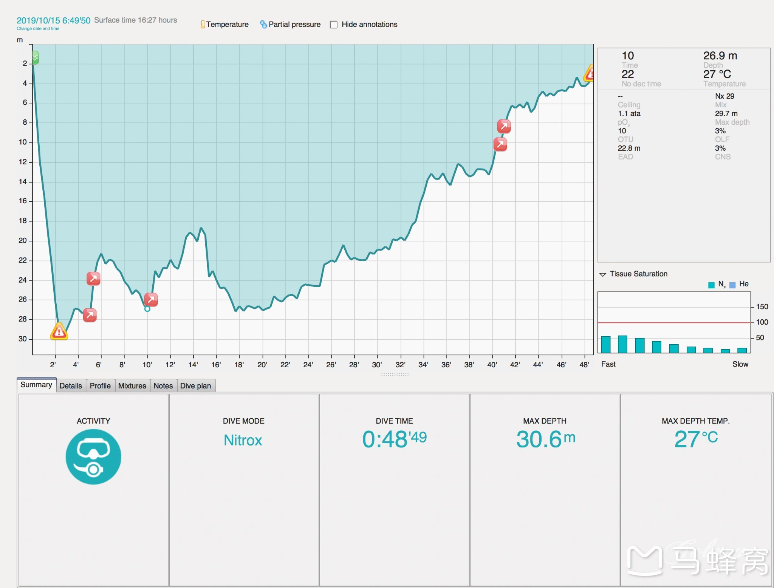Click the yellow warning triangle at dive end
Screen dimensions: 774x588
point(589,73)
